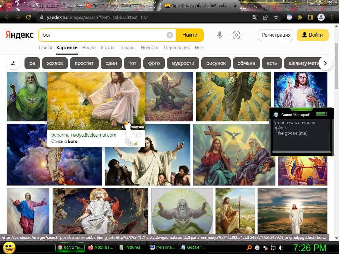339x254 pixels.
Task: Click the volume speaker tray icon
Action: [x=281, y=247]
